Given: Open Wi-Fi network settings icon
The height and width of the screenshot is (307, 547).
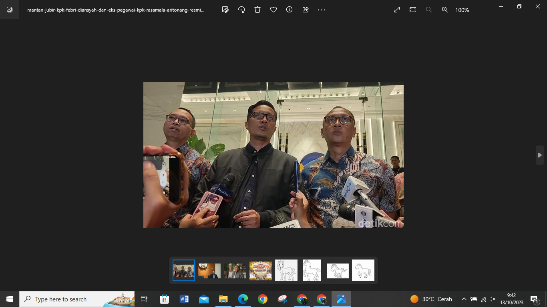Looking at the screenshot, I should coord(483,299).
